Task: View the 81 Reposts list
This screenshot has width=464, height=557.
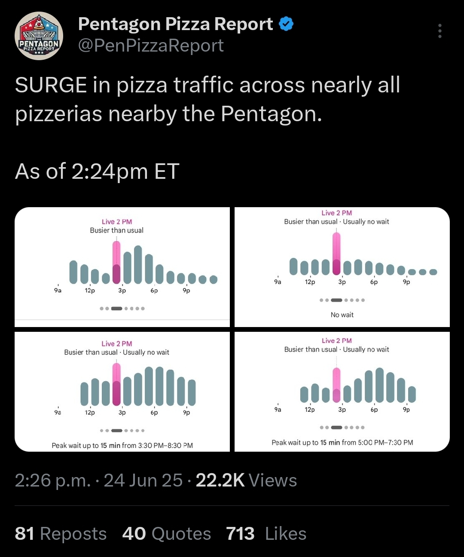Action: pos(61,534)
